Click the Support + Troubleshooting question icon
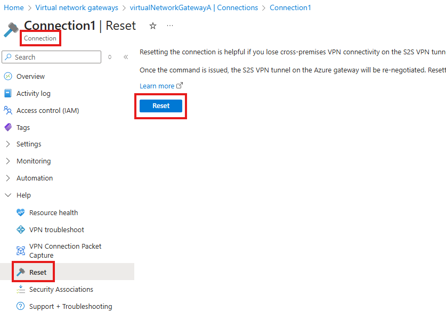Screen dimensions: 446x328 click(20, 306)
